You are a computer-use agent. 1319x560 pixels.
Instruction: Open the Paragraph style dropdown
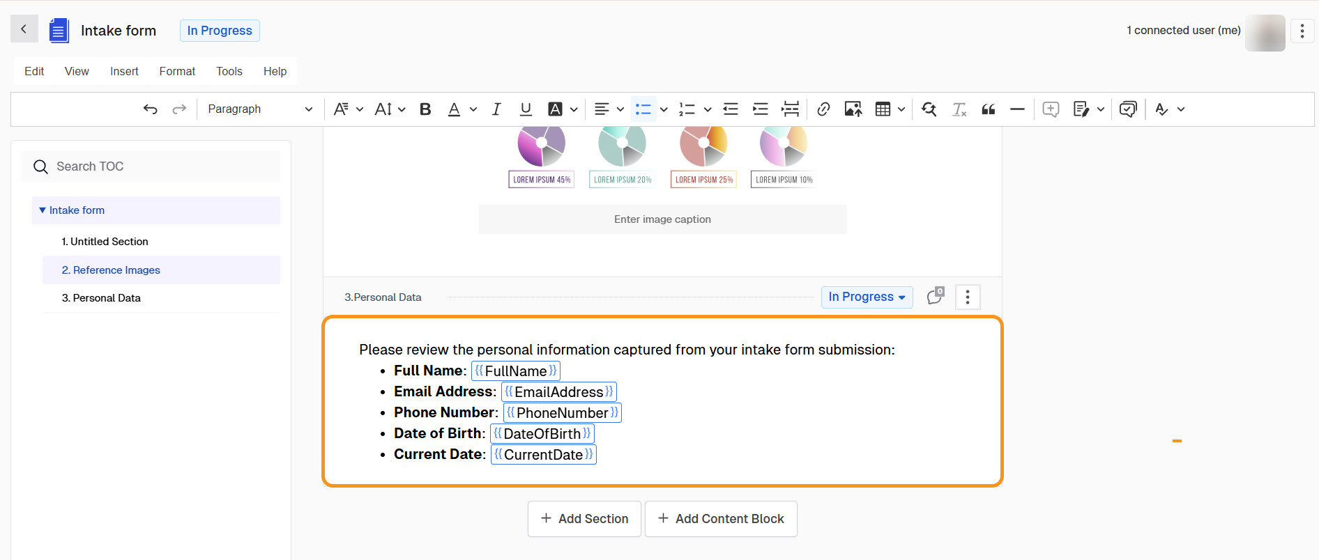pyautogui.click(x=259, y=109)
